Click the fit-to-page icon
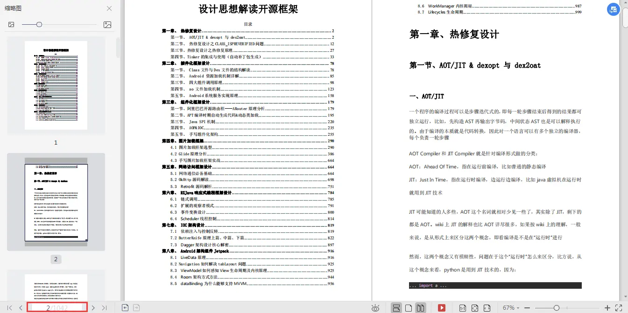 (475, 307)
